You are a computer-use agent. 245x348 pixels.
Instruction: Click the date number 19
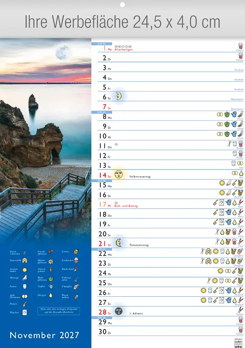coord(103,224)
